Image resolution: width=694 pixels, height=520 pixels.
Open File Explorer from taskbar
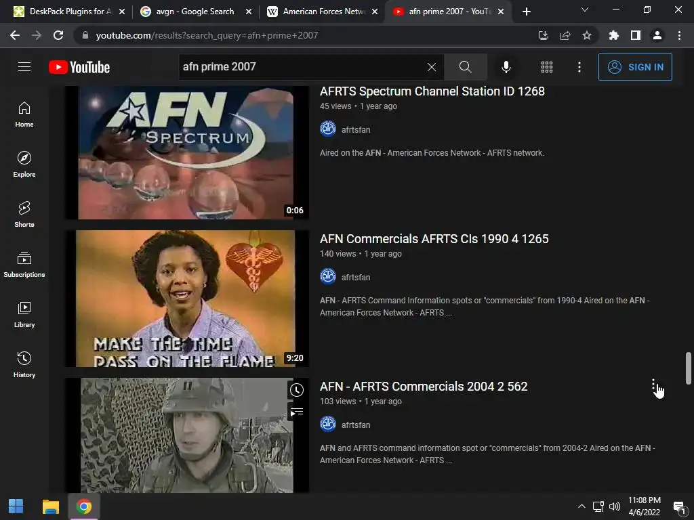(50, 506)
